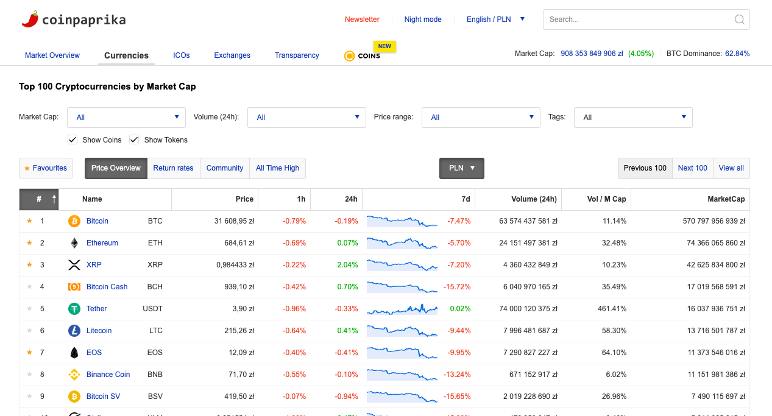Open the PLN currency dropdown button
772x416 pixels.
click(462, 168)
